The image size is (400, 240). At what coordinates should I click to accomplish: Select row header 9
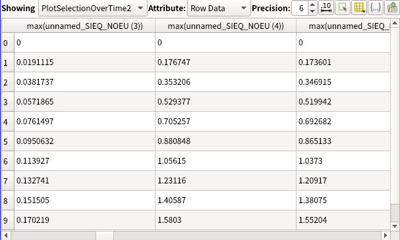click(8, 220)
